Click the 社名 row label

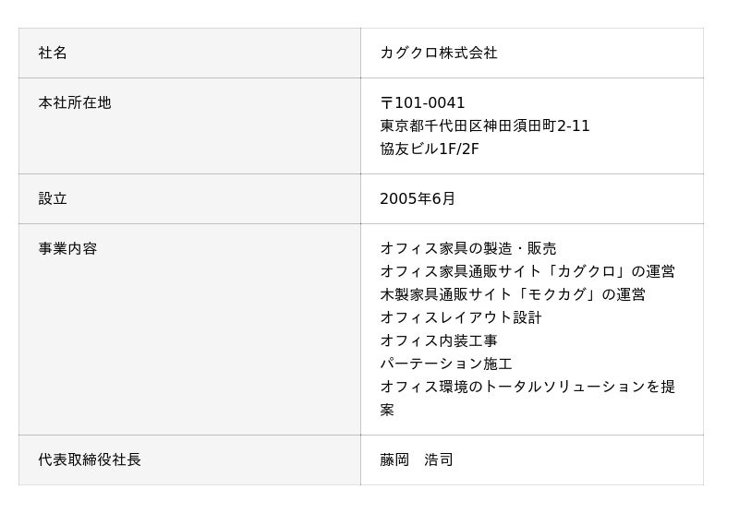tap(53, 54)
